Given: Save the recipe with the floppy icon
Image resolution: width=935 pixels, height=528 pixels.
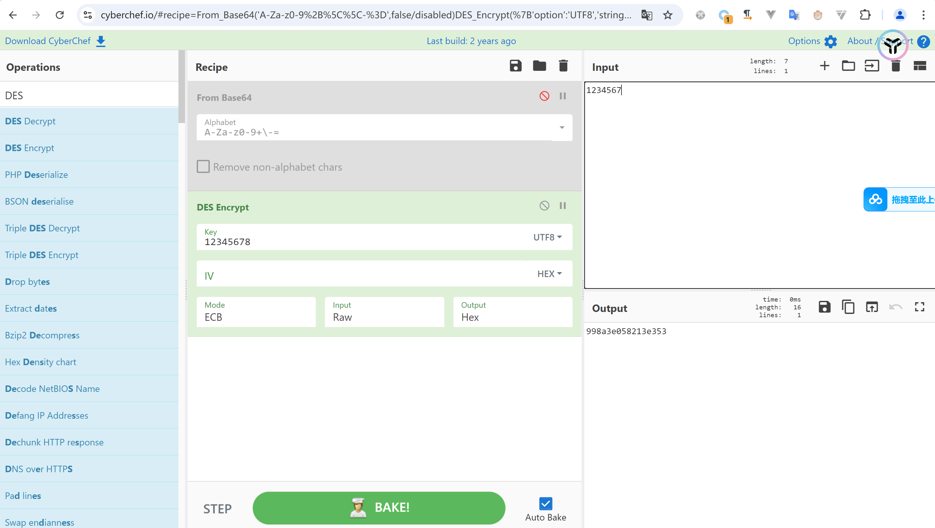Looking at the screenshot, I should 515,66.
